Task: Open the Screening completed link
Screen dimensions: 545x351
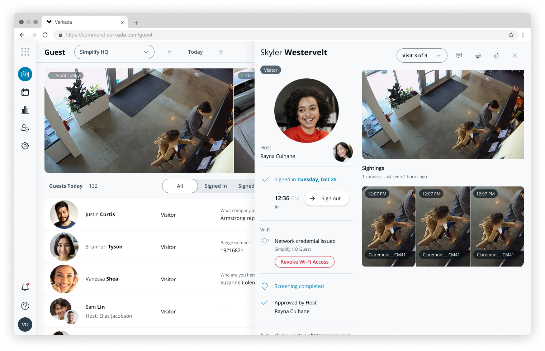Action: [x=299, y=286]
